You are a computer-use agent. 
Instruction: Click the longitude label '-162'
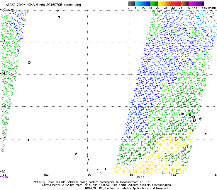[45, 175]
